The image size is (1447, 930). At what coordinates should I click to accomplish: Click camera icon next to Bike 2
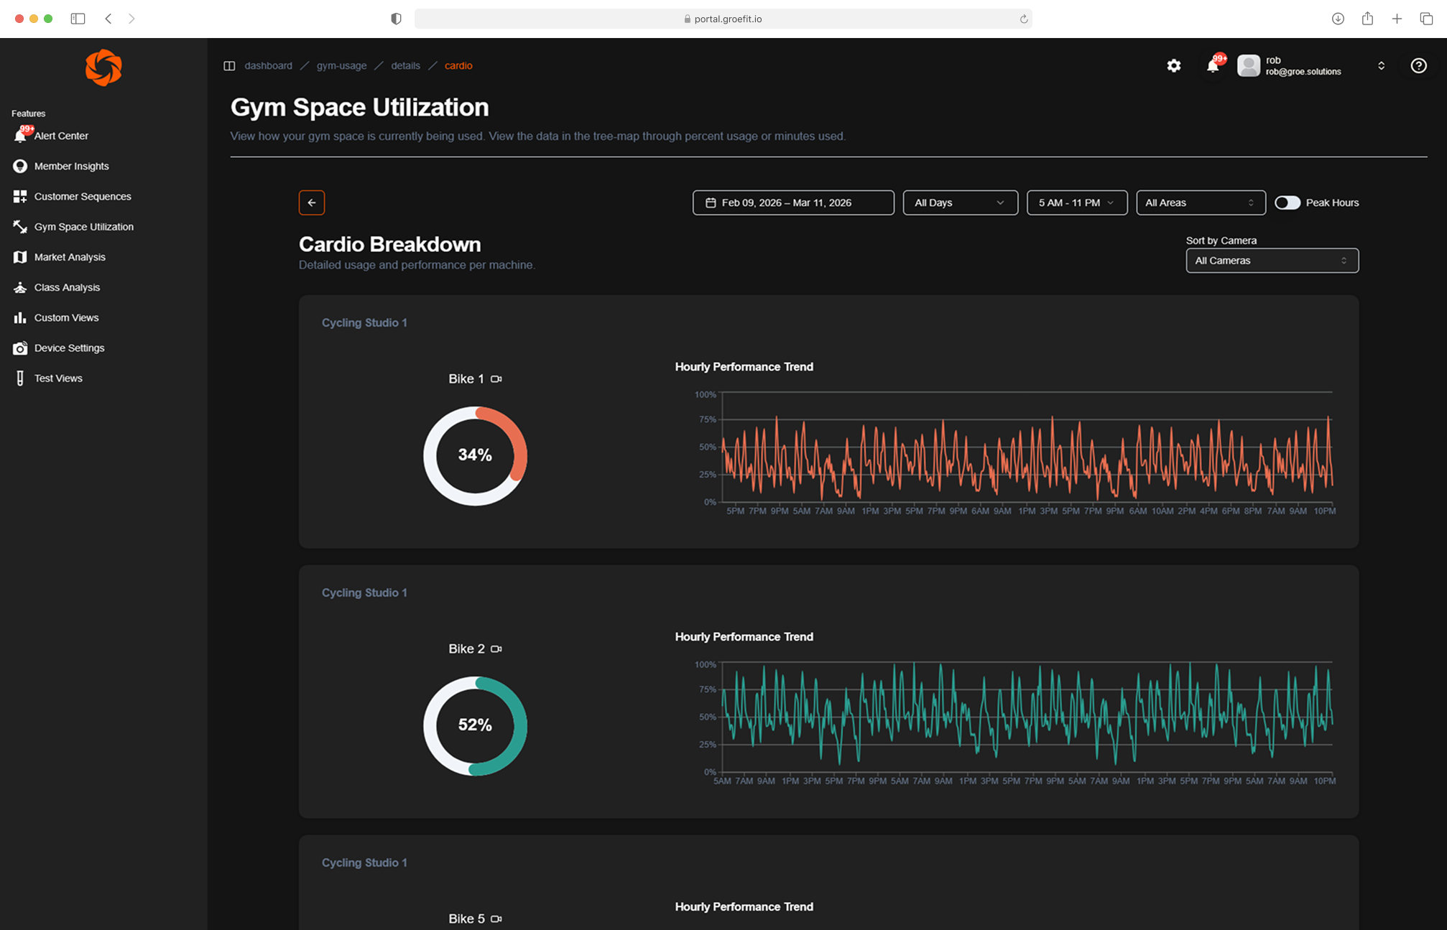point(496,649)
